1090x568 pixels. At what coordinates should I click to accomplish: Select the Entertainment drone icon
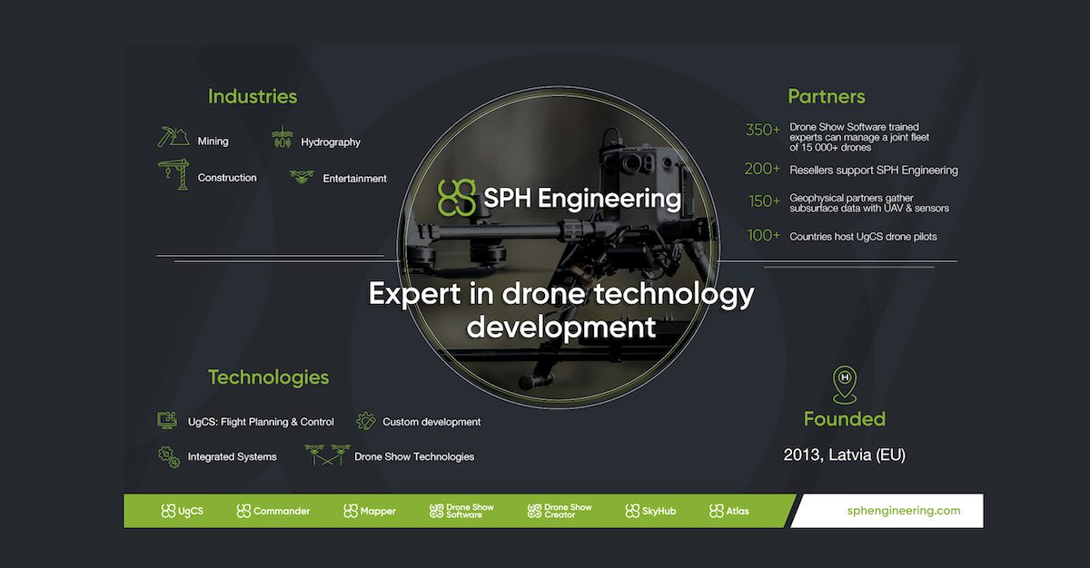(x=301, y=176)
